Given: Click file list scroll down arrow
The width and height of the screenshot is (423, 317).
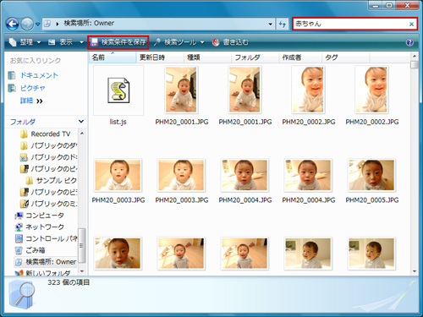Looking at the screenshot, I should (x=414, y=271).
